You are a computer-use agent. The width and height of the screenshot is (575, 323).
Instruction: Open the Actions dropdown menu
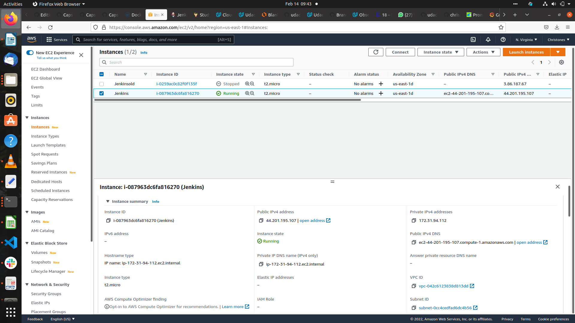484,52
